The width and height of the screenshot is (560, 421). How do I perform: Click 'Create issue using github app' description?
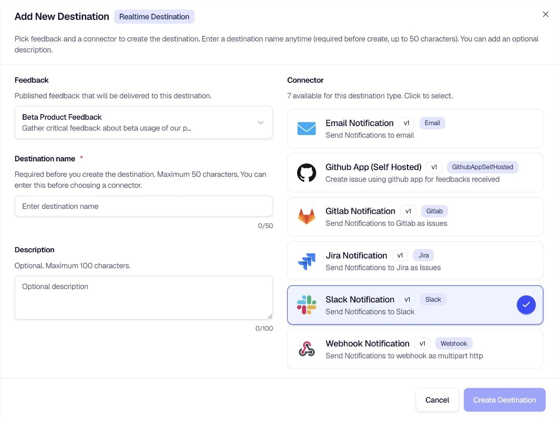(x=412, y=179)
